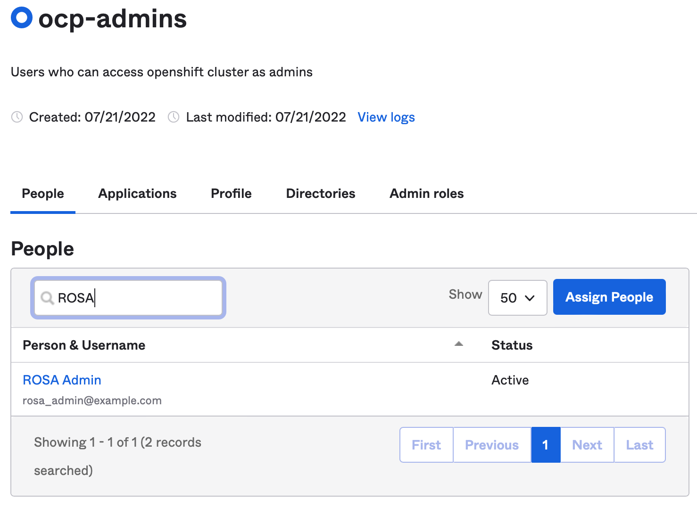Open the Directories tab

(x=320, y=193)
